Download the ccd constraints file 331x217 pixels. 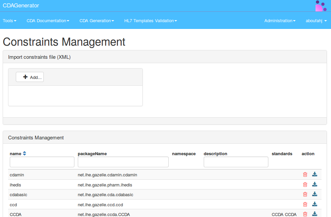(315, 204)
